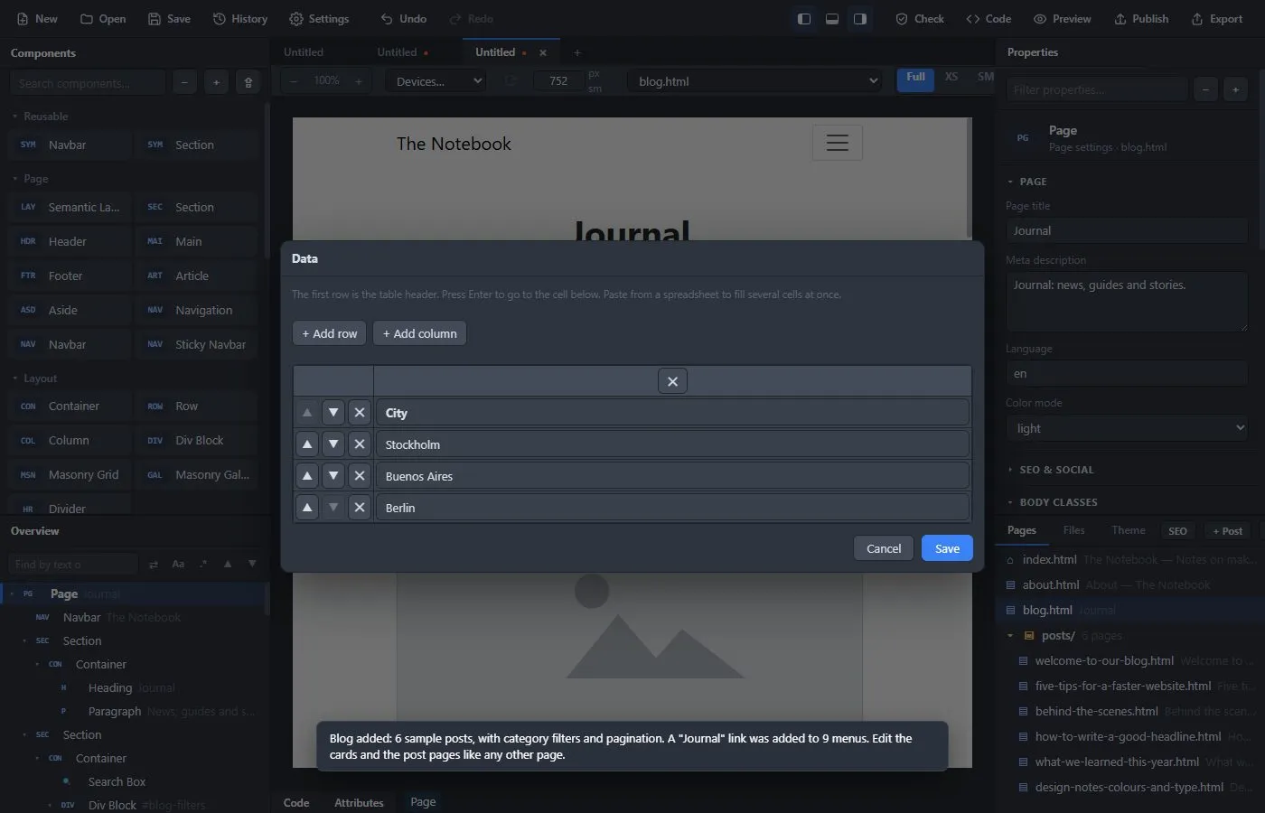Image resolution: width=1265 pixels, height=813 pixels.
Task: Open the Color mode dropdown
Action: click(1127, 428)
